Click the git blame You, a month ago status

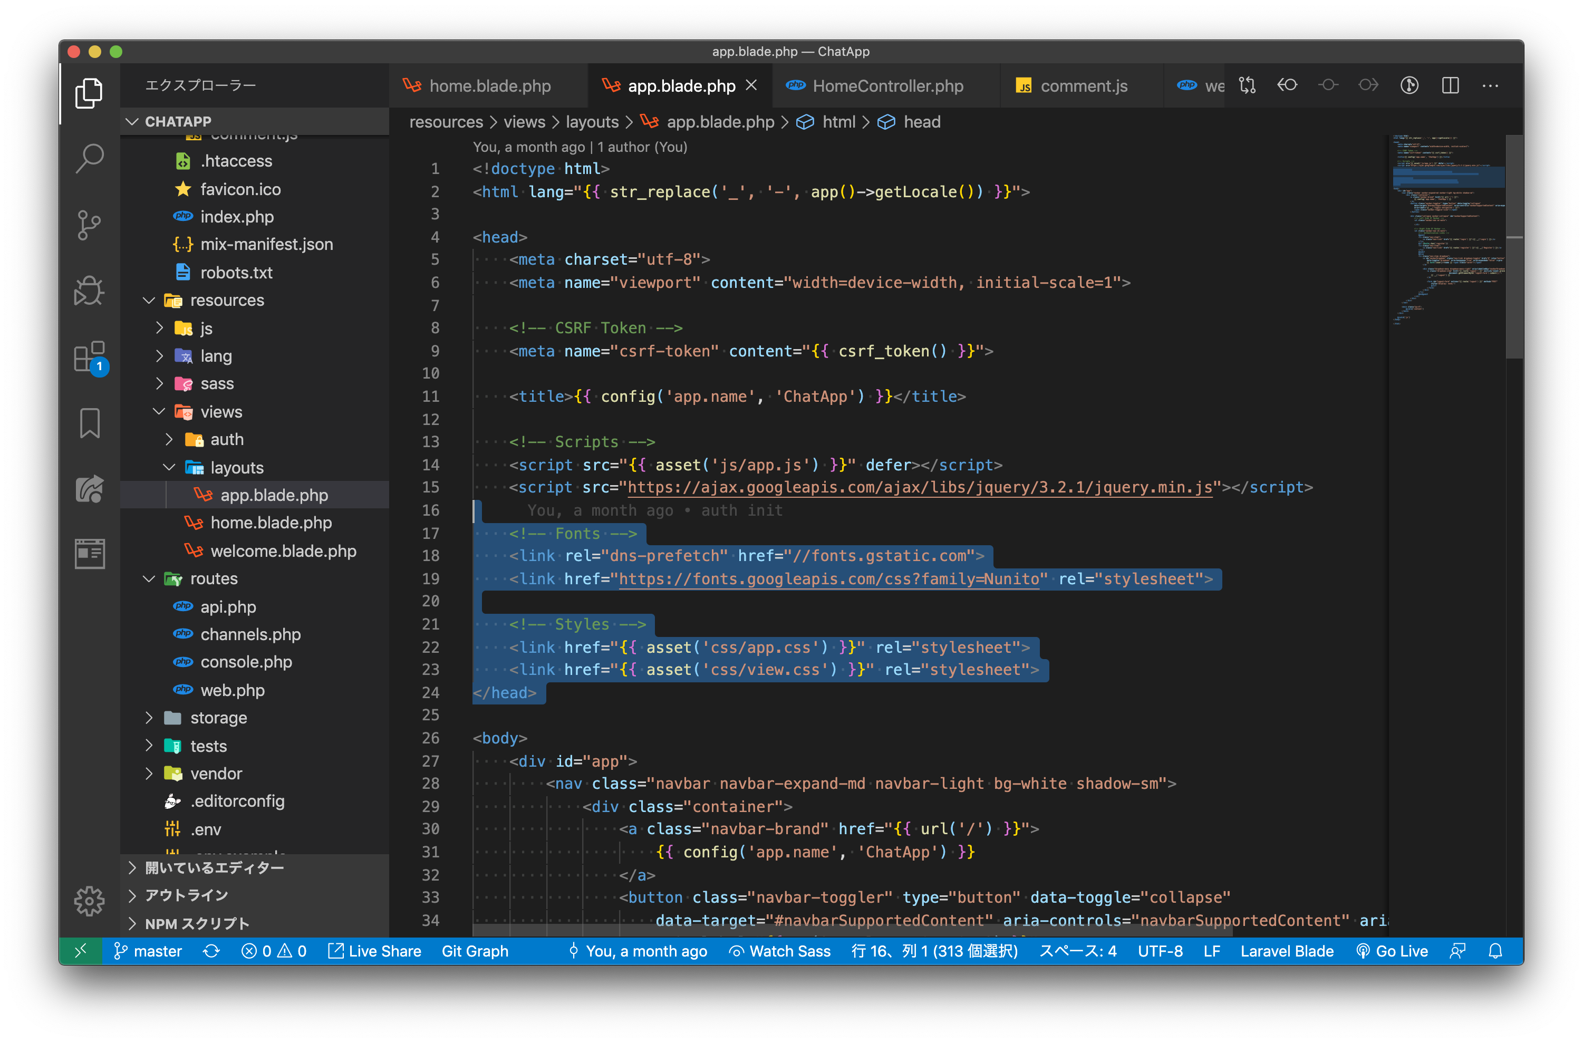pyautogui.click(x=637, y=951)
